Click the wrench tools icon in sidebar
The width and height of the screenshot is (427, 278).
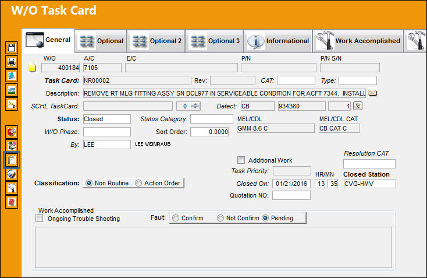pos(12,188)
